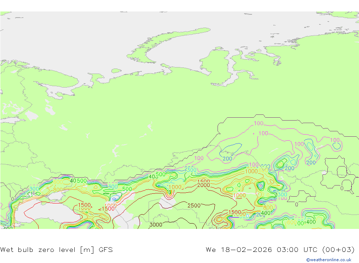Click the '2500' contour label
This screenshot has height=263, width=359.
click(194, 205)
